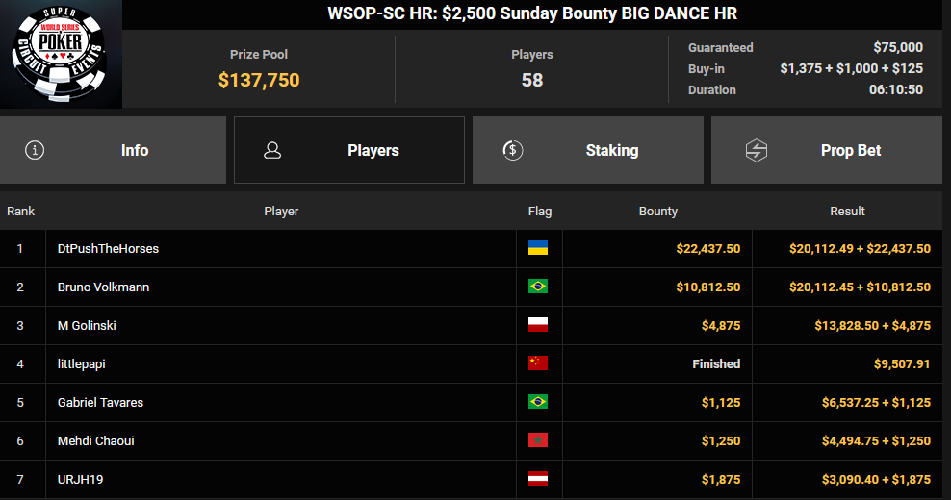Image resolution: width=951 pixels, height=500 pixels.
Task: Click the China flag beside littlepapi
Action: click(538, 363)
